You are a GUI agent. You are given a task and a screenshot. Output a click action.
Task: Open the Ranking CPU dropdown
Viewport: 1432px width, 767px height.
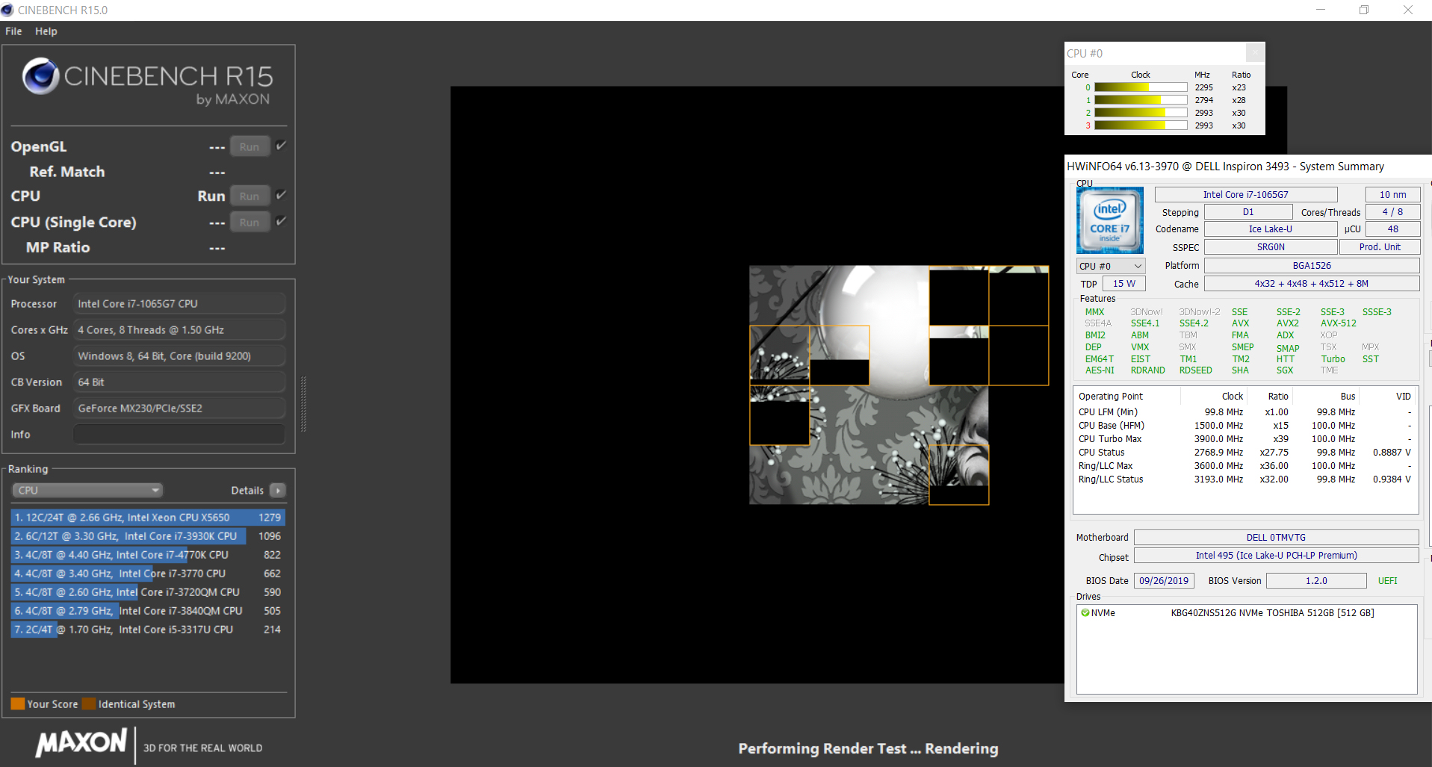click(x=87, y=491)
